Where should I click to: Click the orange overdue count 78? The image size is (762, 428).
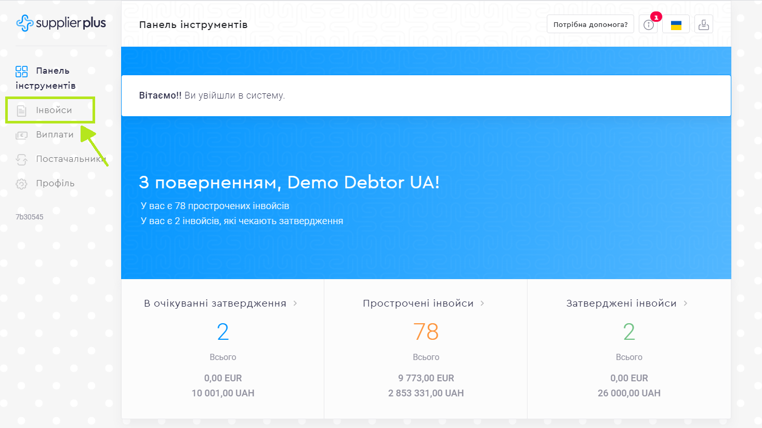point(426,332)
